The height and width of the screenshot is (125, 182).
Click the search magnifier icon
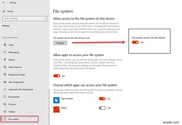point(45,19)
